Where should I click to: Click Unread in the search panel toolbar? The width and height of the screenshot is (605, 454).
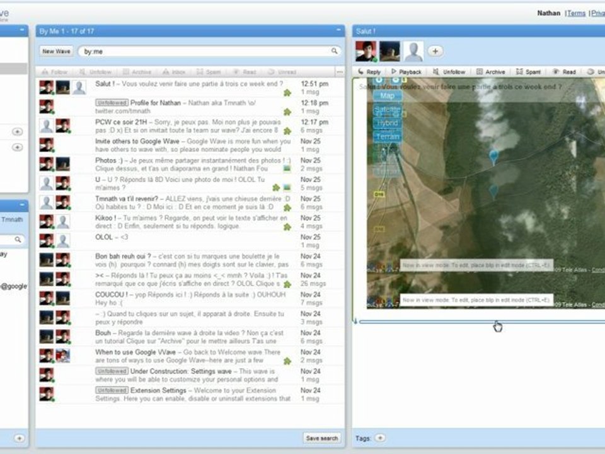click(x=282, y=72)
